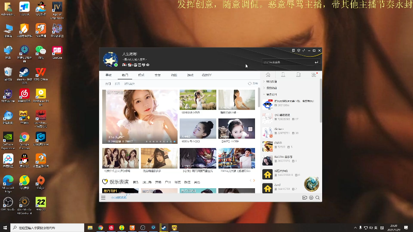413x232 pixels.
Task: Open Microsoft Edge desktop shortcut
Action: click(x=8, y=184)
